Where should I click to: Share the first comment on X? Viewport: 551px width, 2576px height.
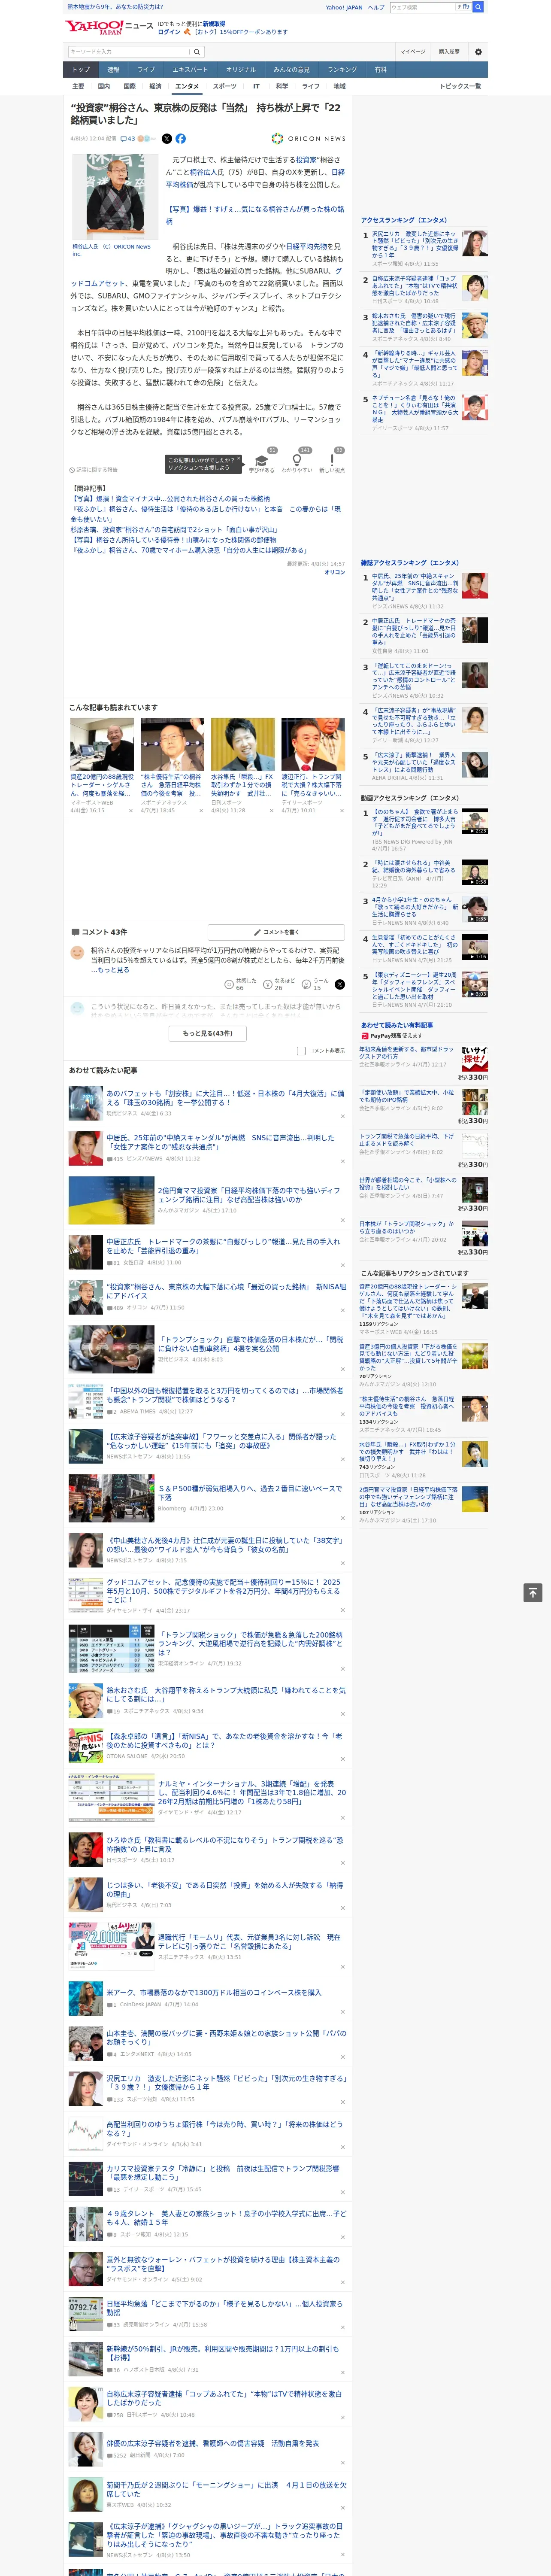coord(340,984)
